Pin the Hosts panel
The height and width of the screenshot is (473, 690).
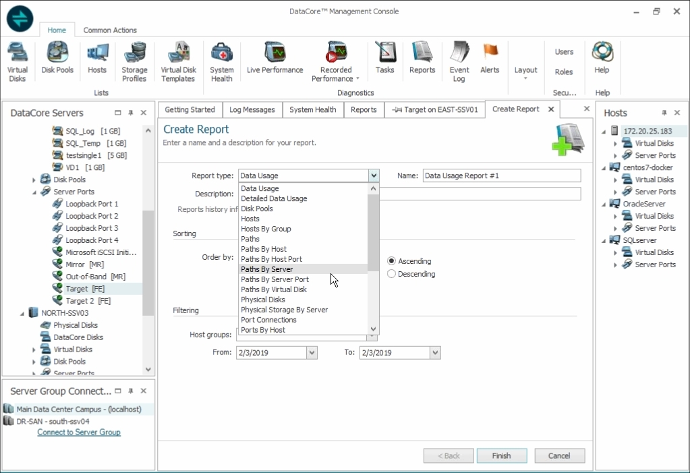coord(664,113)
